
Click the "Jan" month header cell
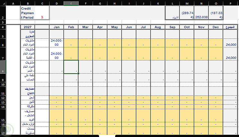(57, 27)
